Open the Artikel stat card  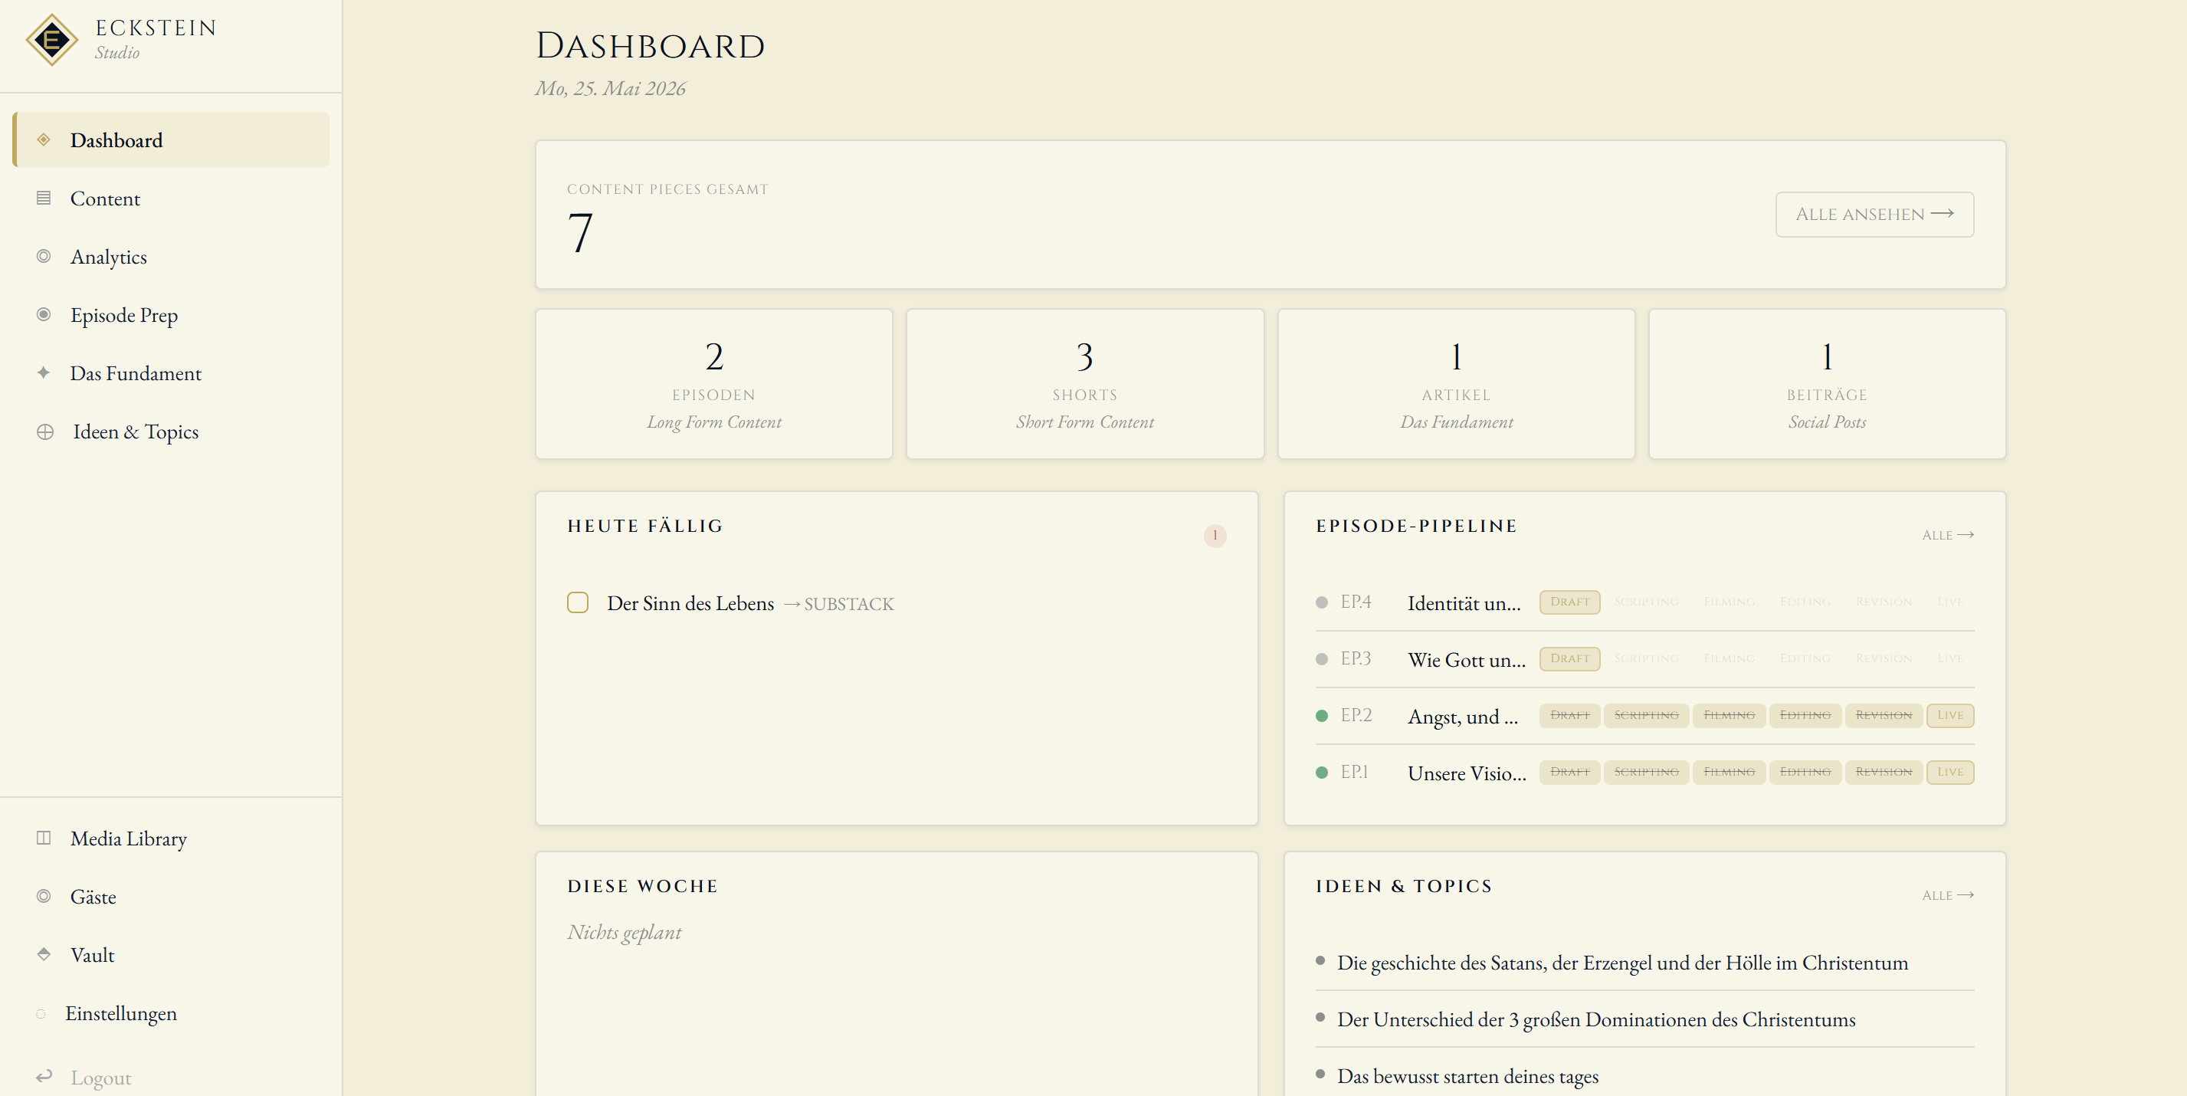(1456, 384)
